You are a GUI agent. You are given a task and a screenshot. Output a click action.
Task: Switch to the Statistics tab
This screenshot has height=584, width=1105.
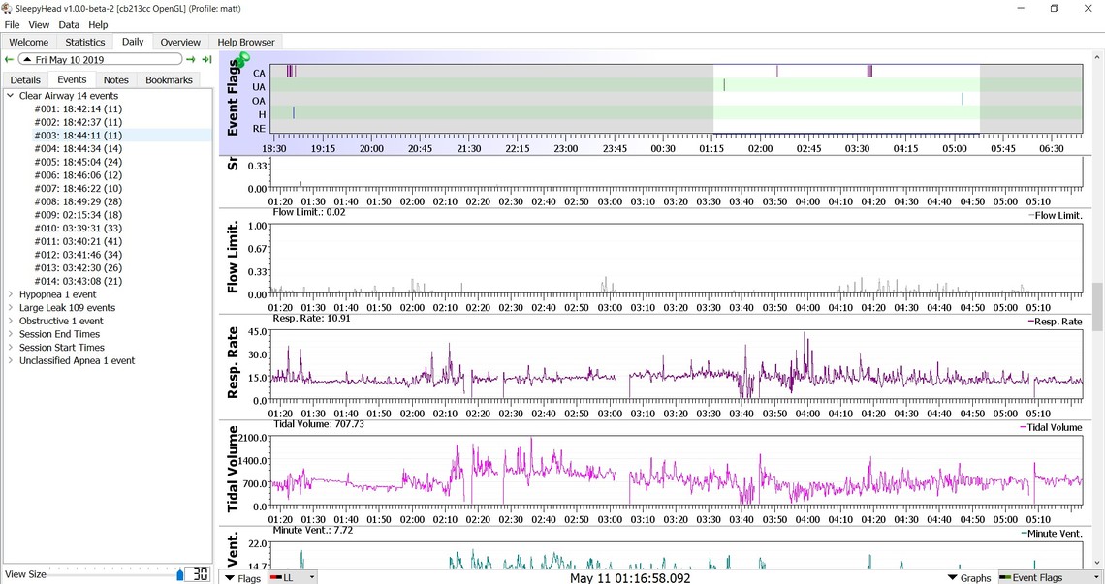(x=85, y=43)
